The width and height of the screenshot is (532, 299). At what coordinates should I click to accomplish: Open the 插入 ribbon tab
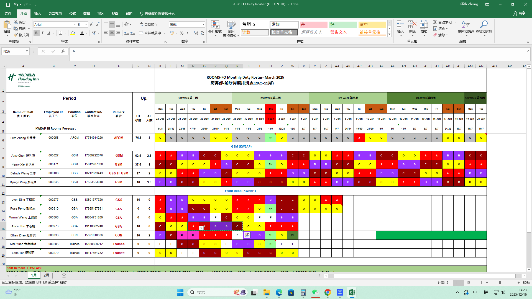37,14
